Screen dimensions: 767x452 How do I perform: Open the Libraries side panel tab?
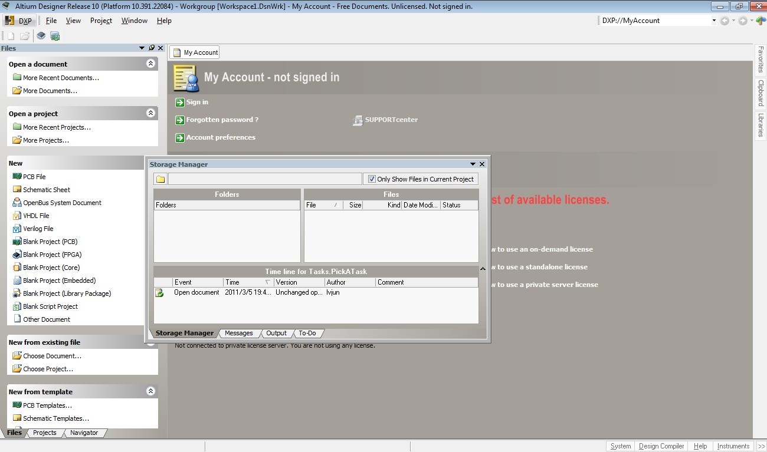pos(761,125)
